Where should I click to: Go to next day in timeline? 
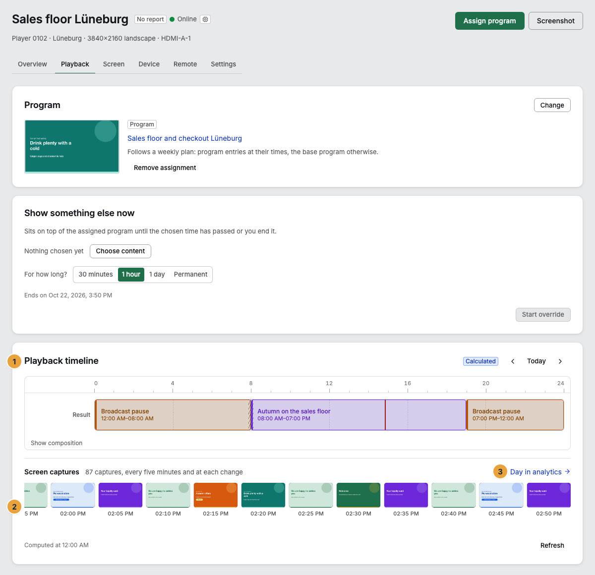click(560, 361)
